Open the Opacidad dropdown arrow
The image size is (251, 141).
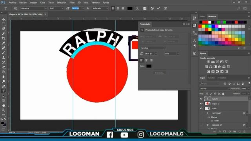(248, 89)
